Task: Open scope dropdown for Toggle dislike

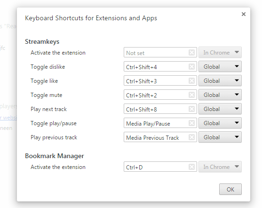Action: click(x=220, y=66)
